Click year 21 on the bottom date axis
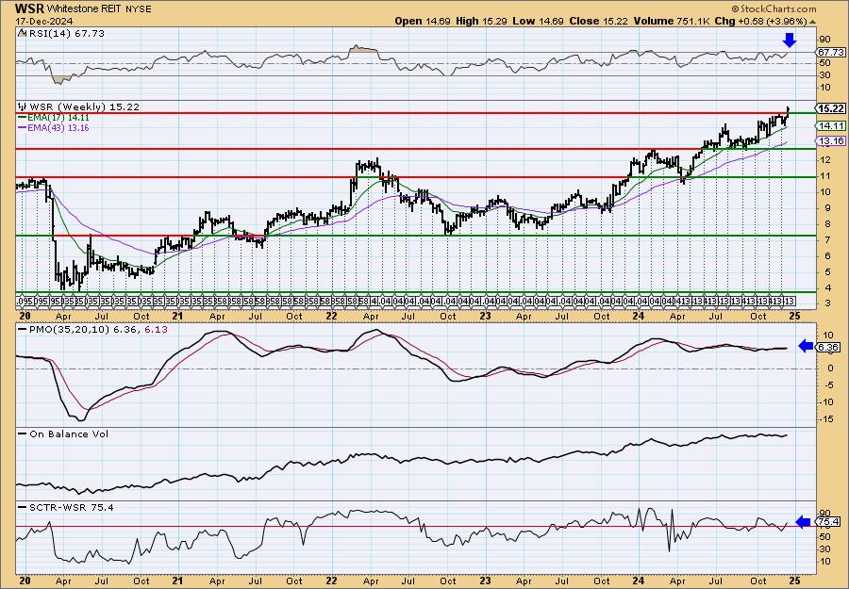This screenshot has height=589, width=849. click(x=176, y=581)
